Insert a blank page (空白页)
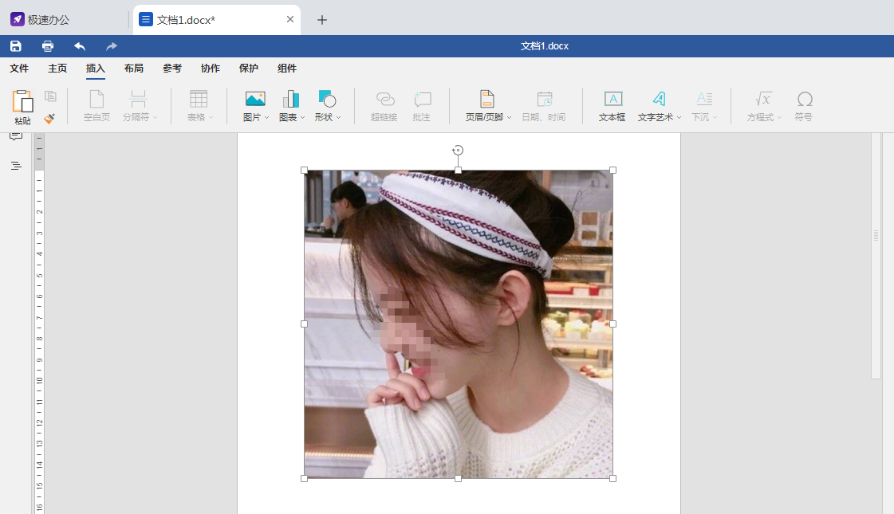 (x=96, y=106)
